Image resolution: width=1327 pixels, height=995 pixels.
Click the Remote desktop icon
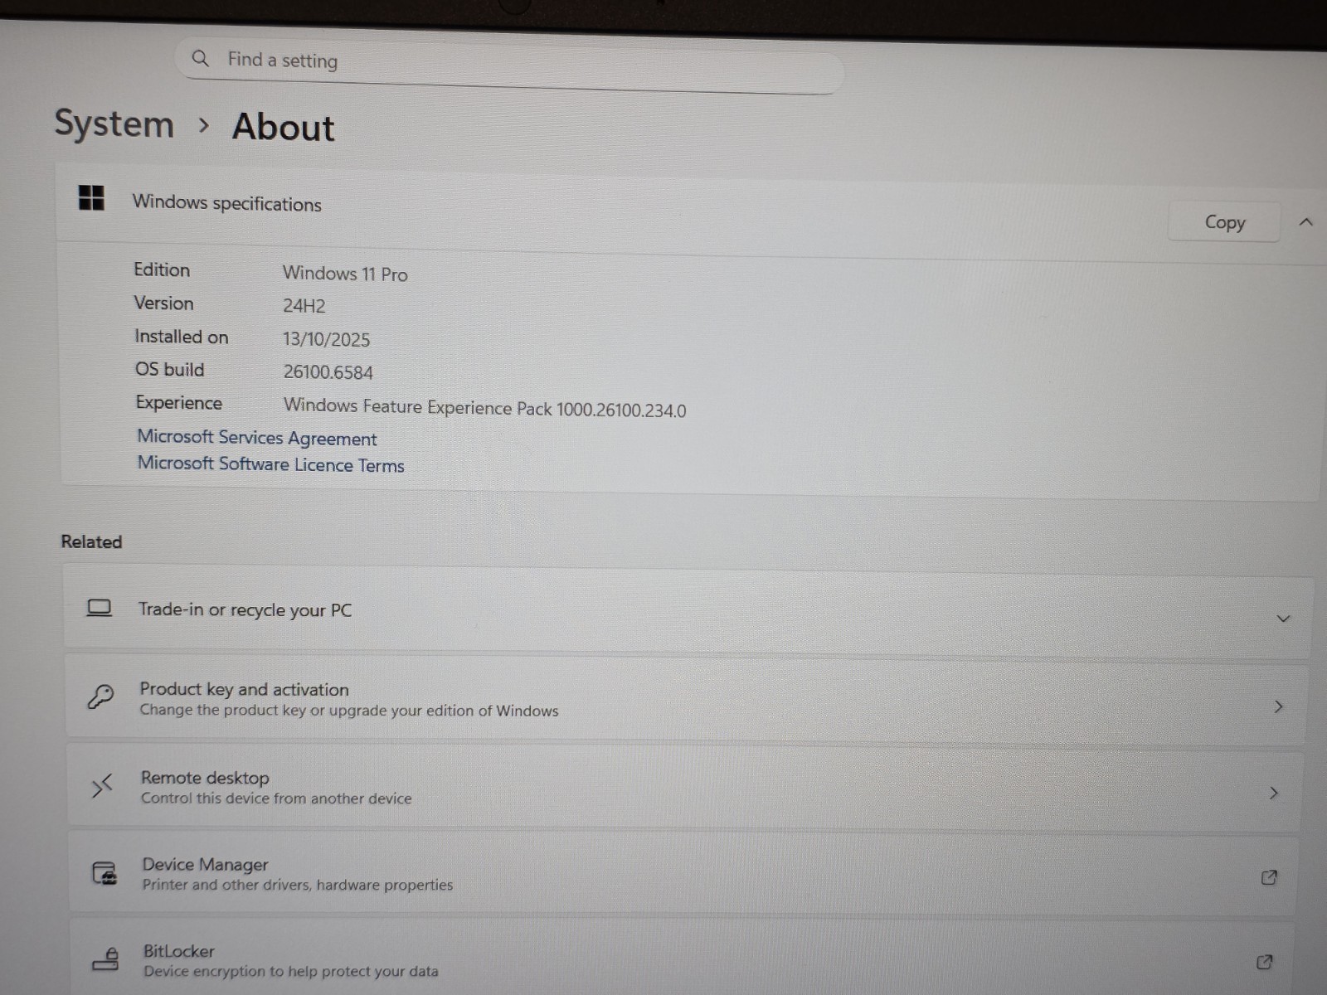pyautogui.click(x=101, y=785)
